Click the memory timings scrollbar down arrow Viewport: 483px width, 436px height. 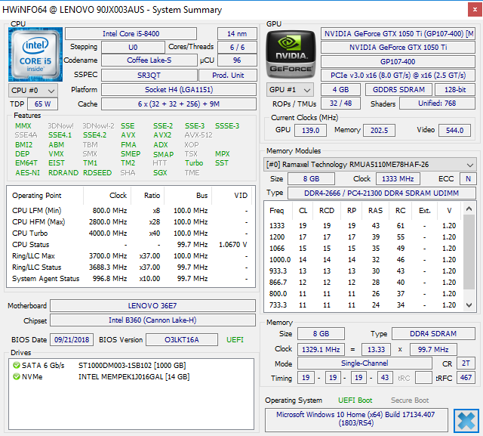click(469, 305)
